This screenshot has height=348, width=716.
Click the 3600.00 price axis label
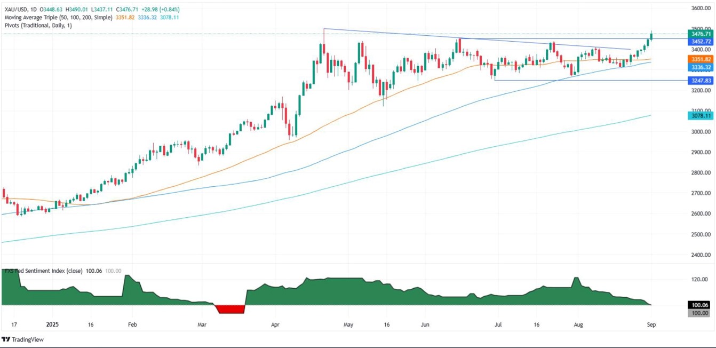(701, 8)
